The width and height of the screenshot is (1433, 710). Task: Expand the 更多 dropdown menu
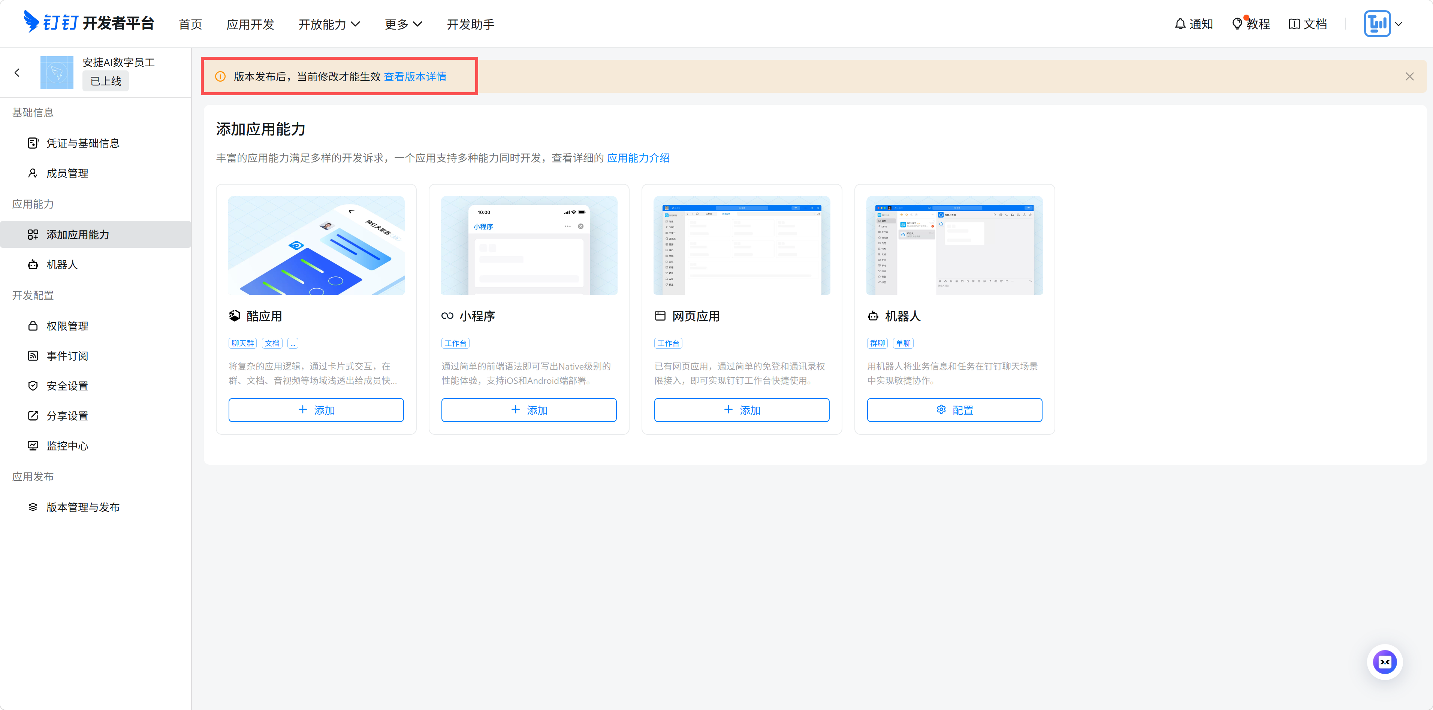(x=403, y=24)
